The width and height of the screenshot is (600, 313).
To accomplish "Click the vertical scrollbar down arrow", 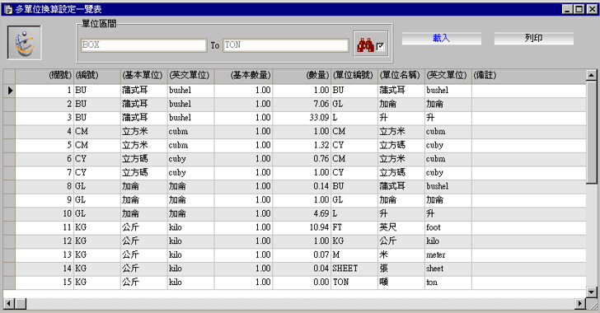I will point(591,292).
